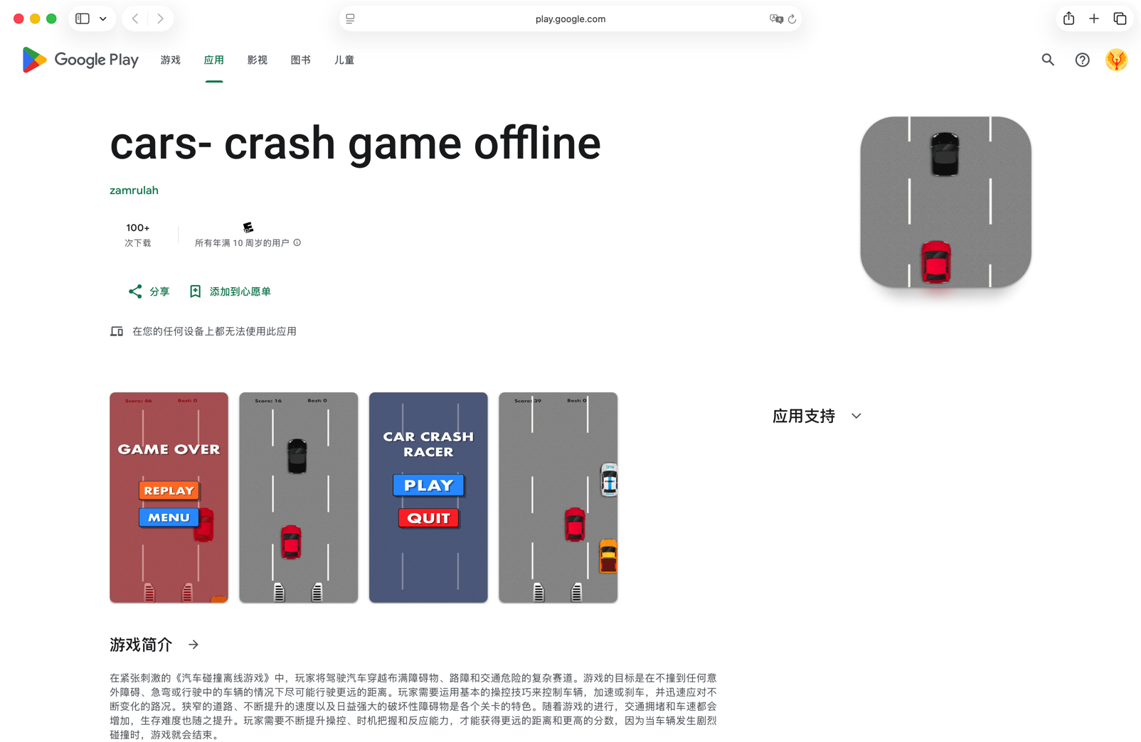The width and height of the screenshot is (1141, 742).
Task: Reload the page in the address bar
Action: tap(792, 19)
